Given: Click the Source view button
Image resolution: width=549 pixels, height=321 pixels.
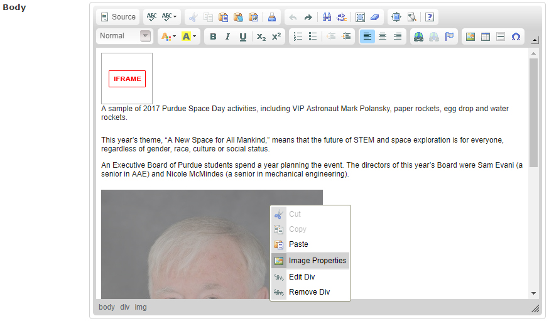Looking at the screenshot, I should point(117,17).
